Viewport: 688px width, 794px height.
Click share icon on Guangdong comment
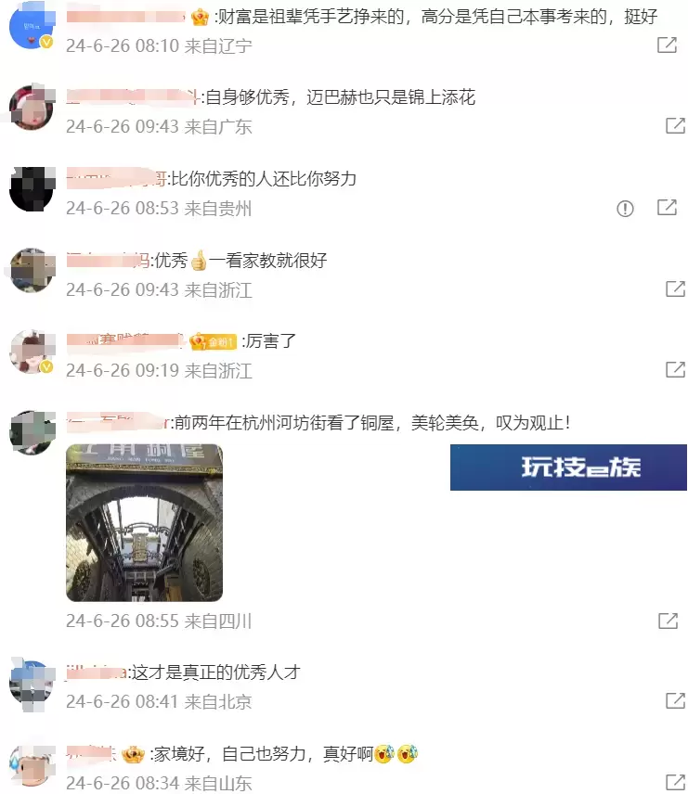coord(675,125)
